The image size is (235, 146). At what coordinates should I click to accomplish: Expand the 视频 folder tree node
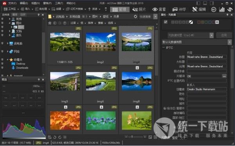click(10, 19)
